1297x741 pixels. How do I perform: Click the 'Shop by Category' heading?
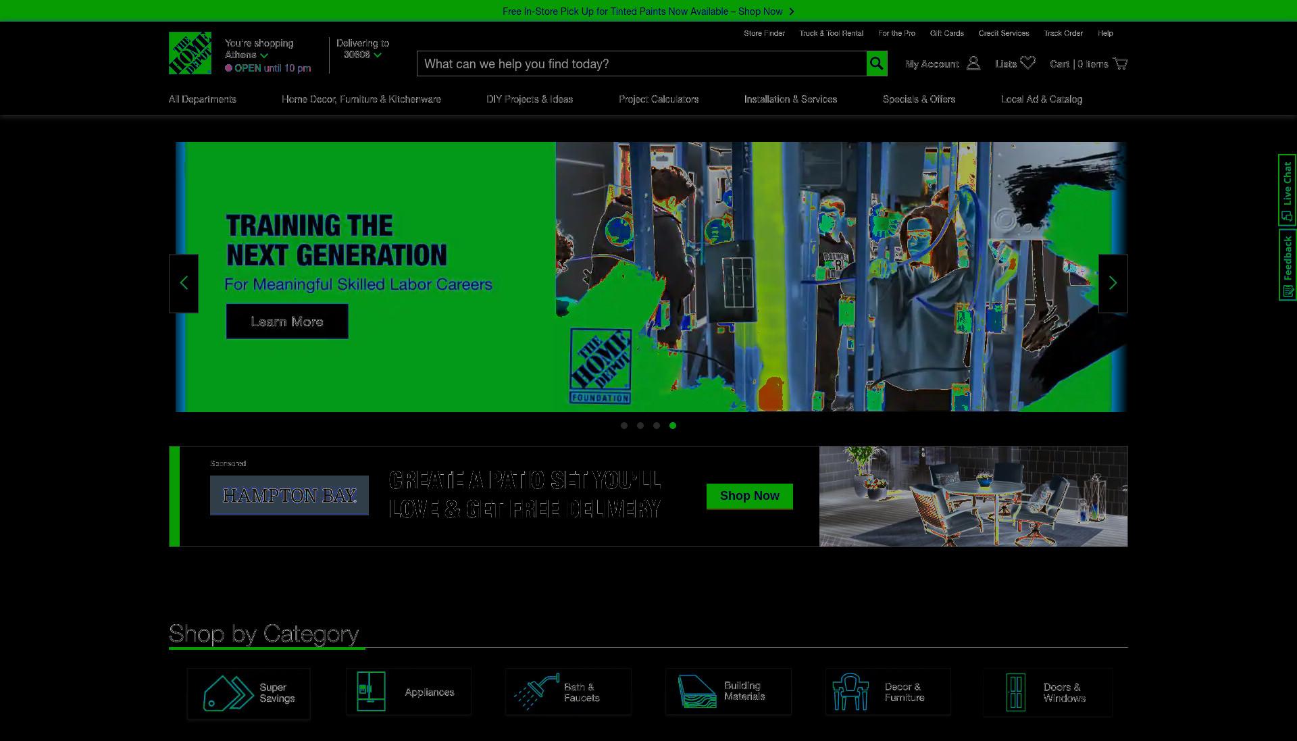click(x=263, y=634)
